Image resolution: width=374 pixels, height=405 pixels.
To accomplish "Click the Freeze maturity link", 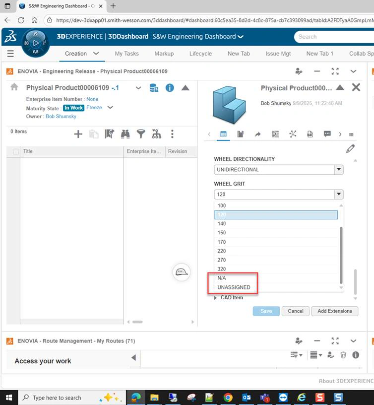I will click(94, 107).
